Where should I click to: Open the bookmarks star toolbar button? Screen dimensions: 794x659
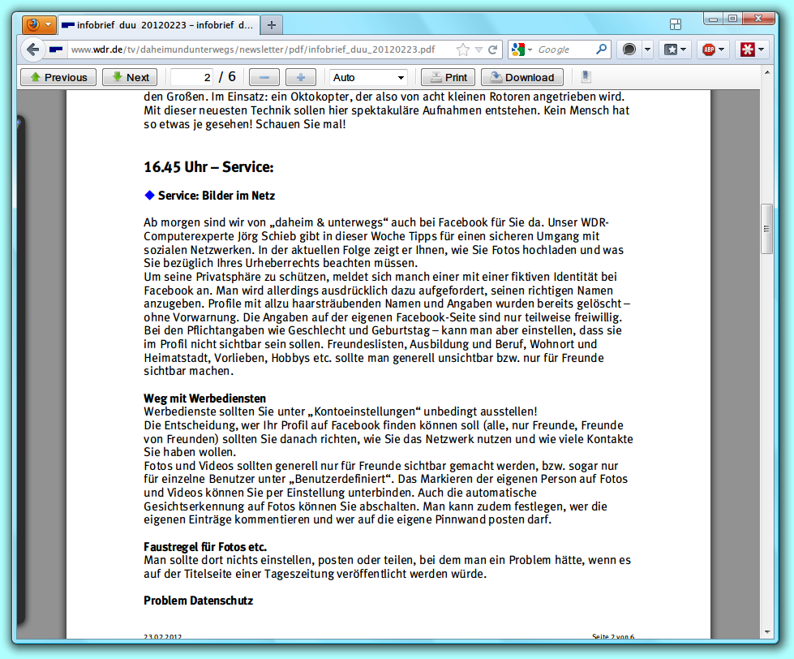click(675, 50)
